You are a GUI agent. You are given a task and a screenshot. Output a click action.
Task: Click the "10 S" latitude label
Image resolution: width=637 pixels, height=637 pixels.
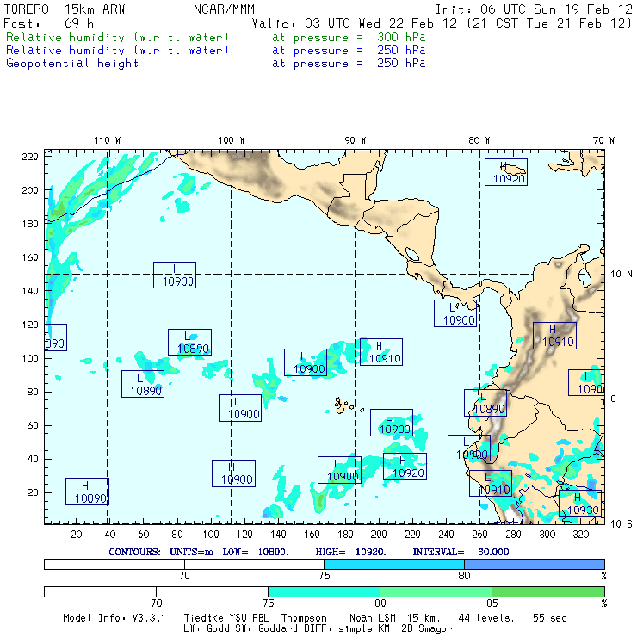[622, 524]
